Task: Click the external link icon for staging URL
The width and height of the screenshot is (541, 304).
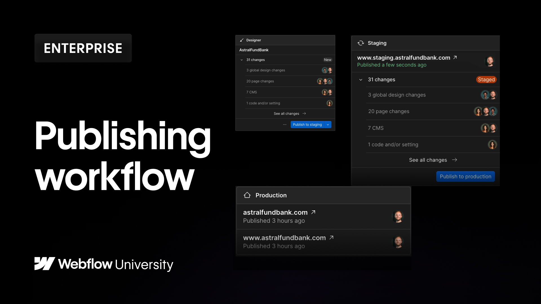Action: (456, 57)
